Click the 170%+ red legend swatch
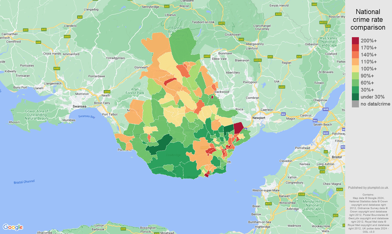The width and height of the screenshot is (392, 234). (355, 48)
